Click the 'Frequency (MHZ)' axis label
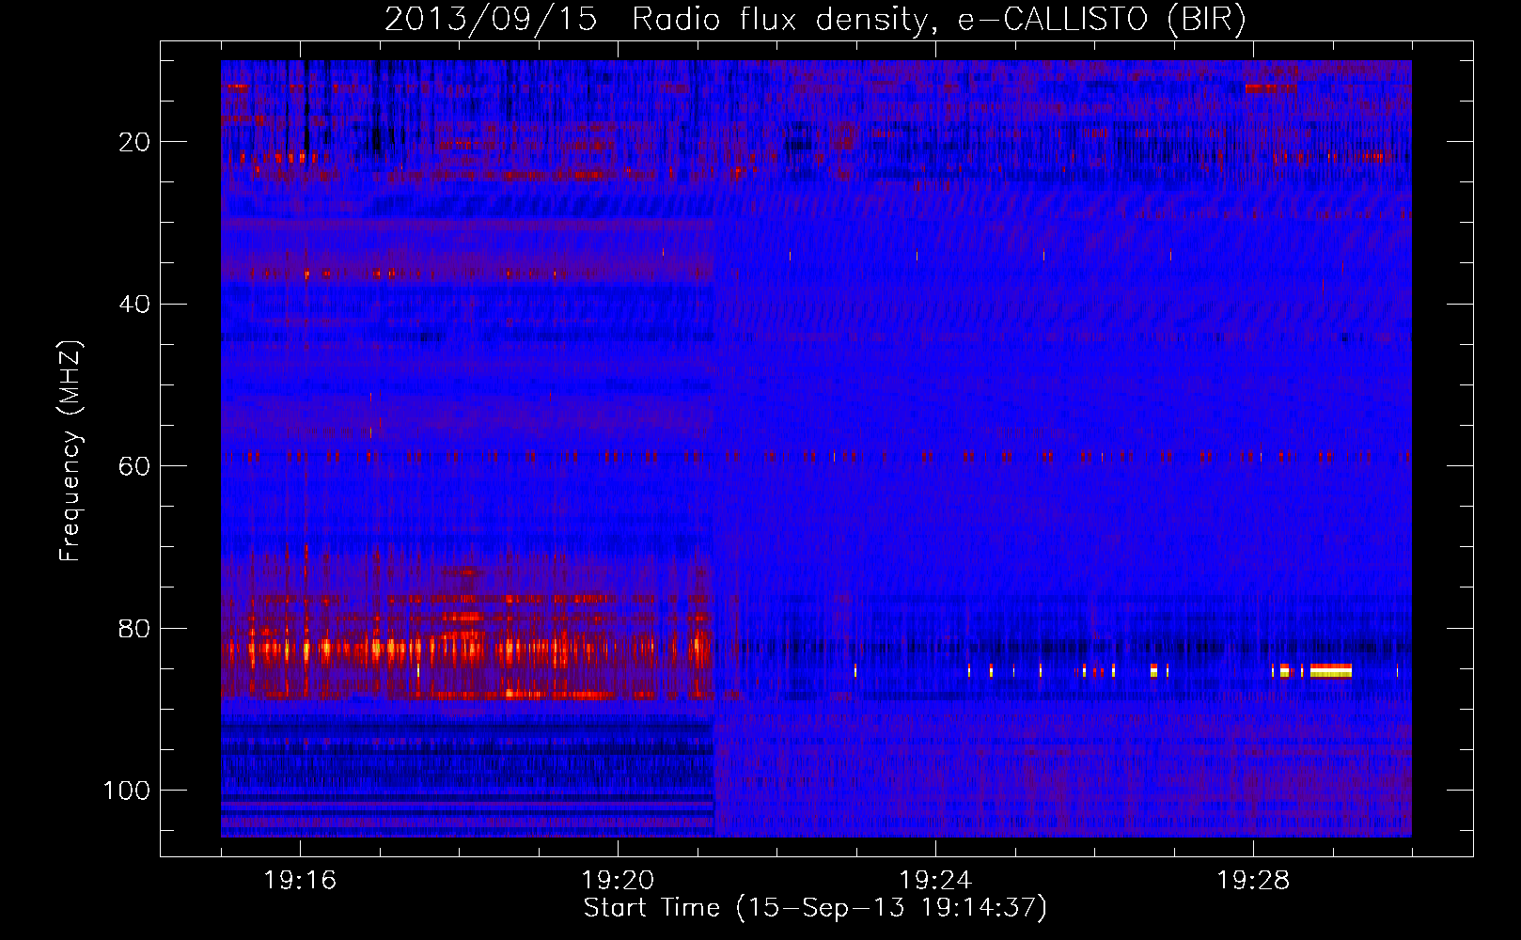1521x940 pixels. pos(71,451)
